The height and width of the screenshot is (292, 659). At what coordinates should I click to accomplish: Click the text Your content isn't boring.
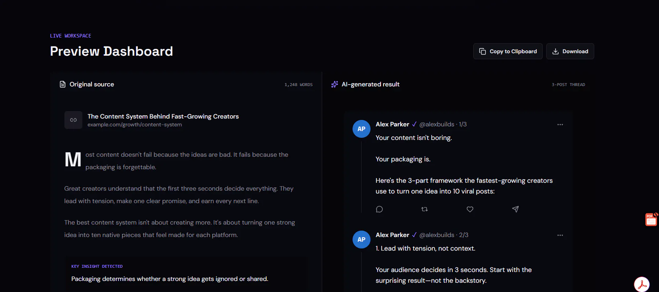[414, 138]
